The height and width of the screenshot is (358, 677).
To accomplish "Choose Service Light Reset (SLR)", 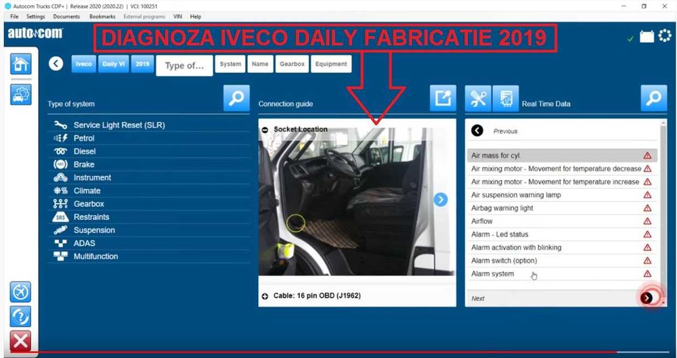I will tap(149, 125).
